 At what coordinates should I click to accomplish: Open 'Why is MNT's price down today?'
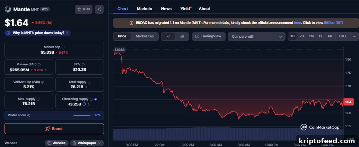pyautogui.click(x=37, y=33)
